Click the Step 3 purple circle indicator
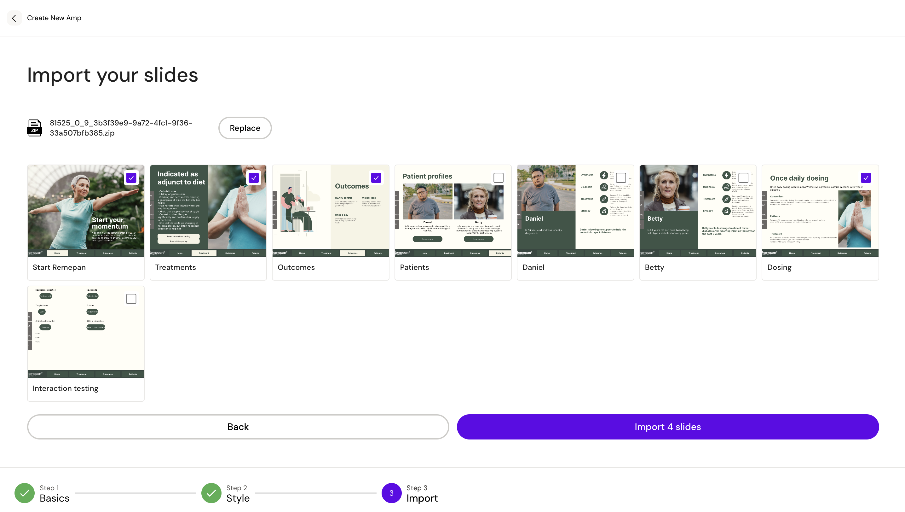 391,493
